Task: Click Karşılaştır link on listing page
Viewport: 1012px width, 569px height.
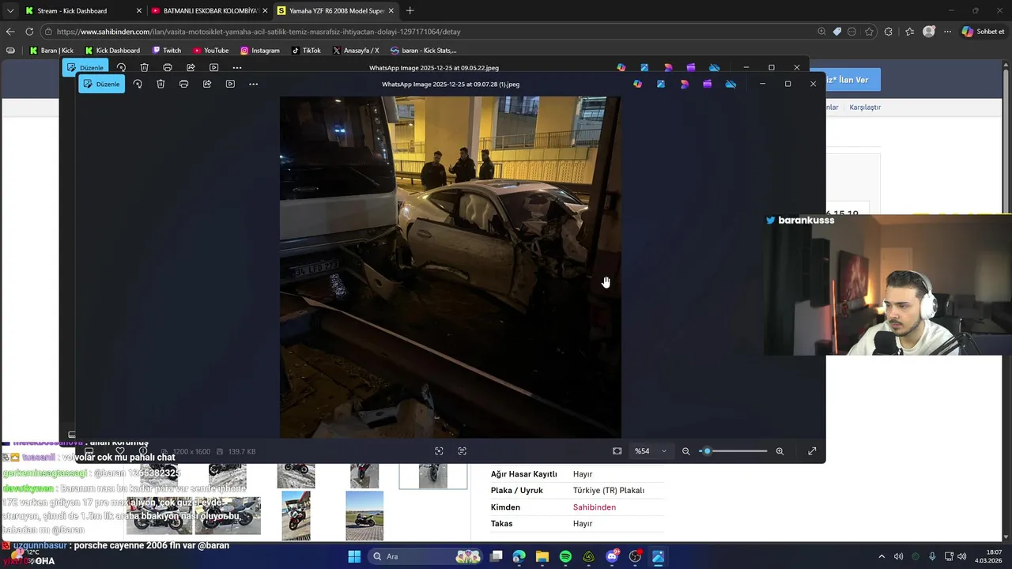Action: pos(865,107)
